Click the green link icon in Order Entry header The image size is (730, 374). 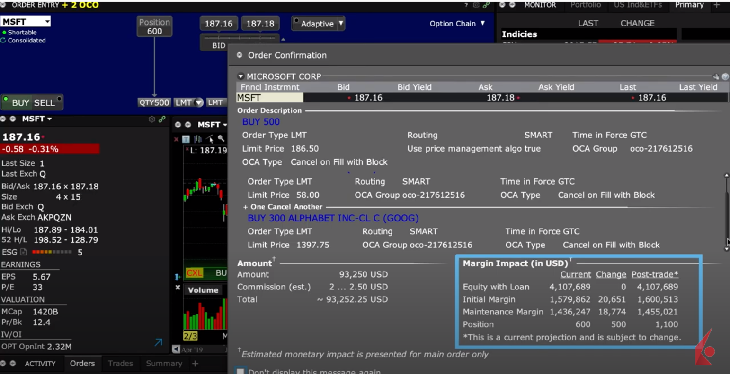486,5
